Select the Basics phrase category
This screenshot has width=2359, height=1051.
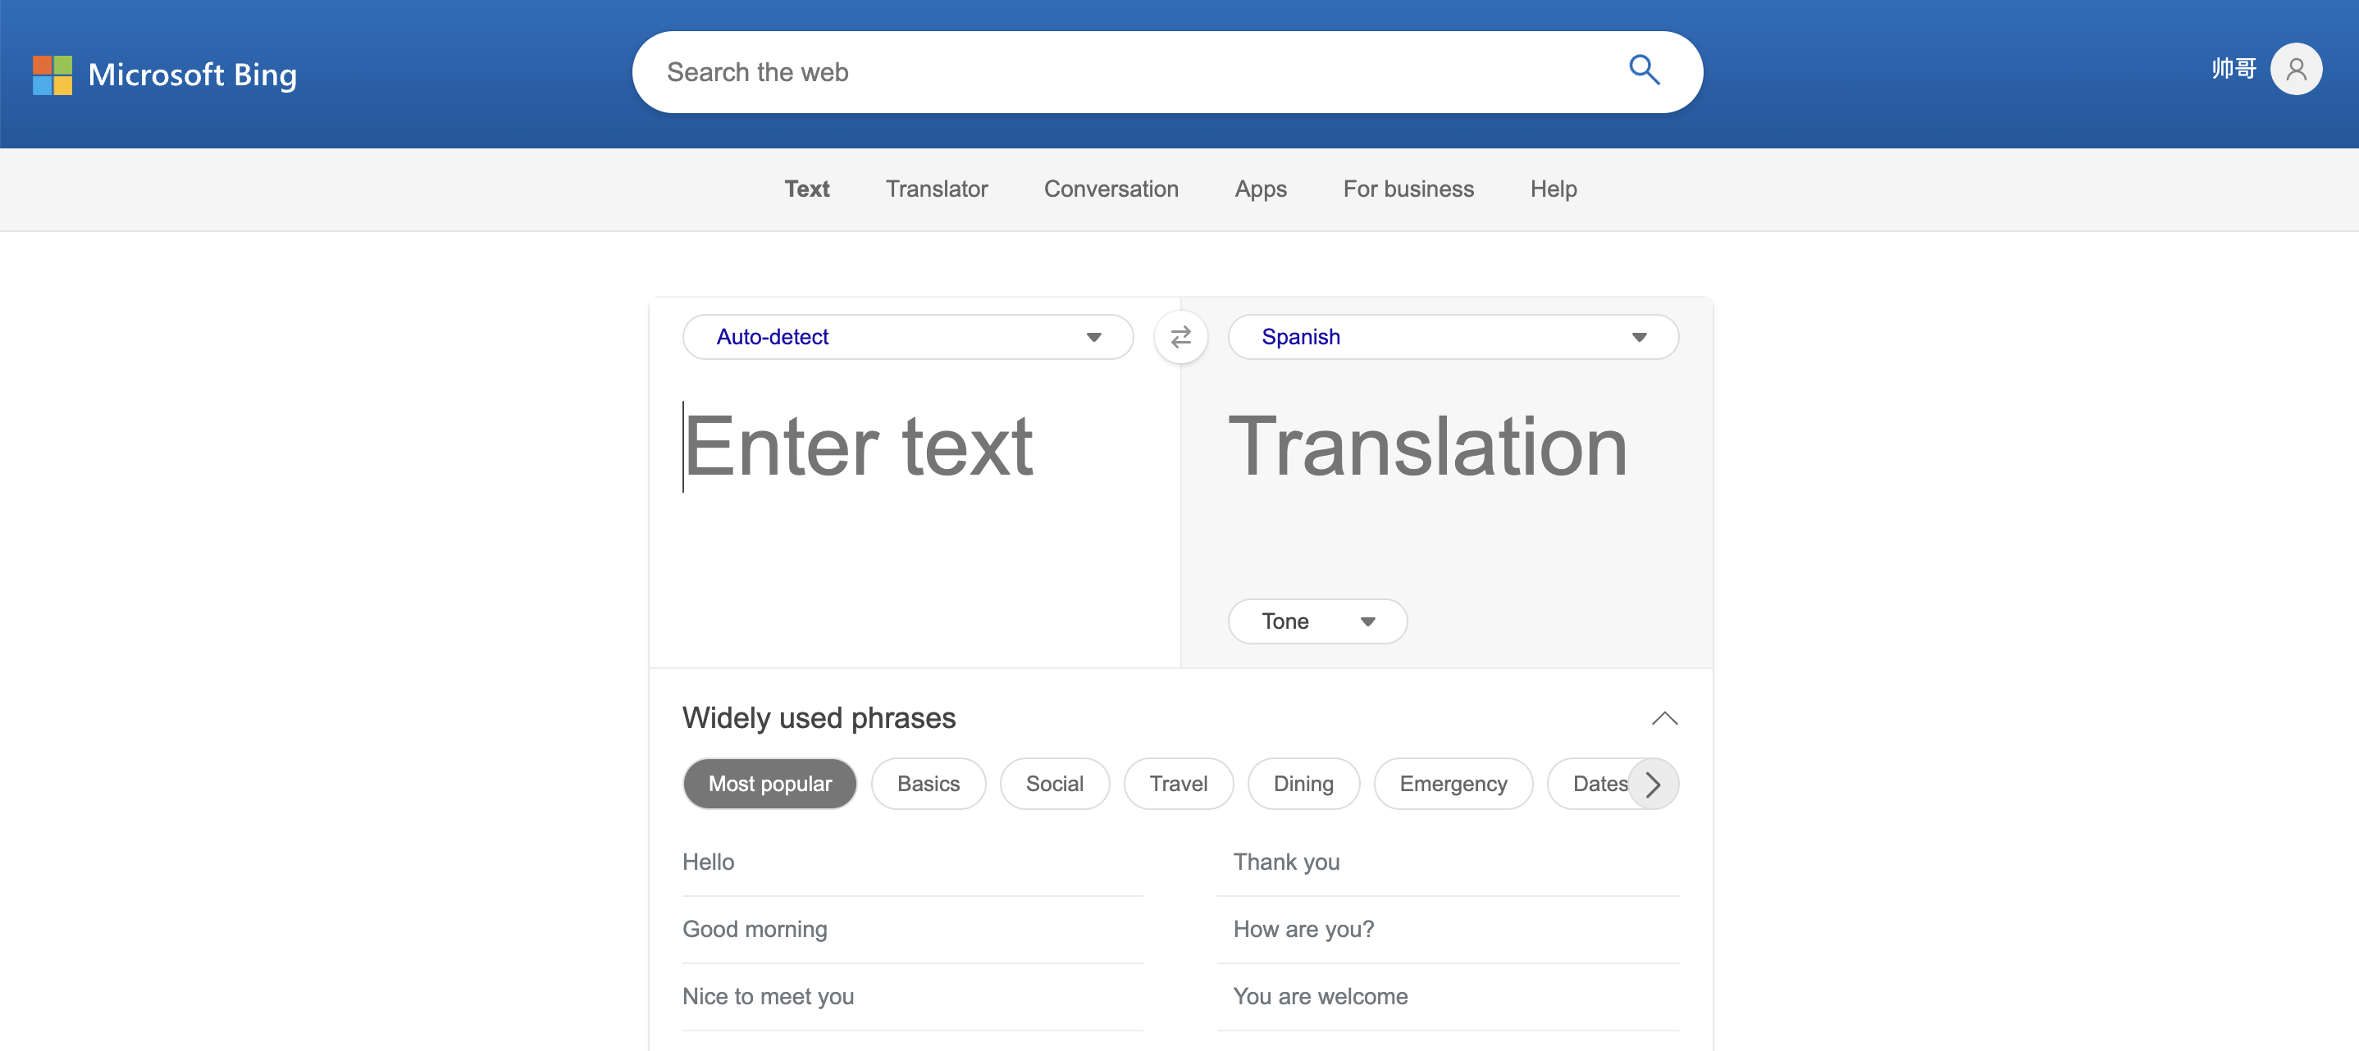[x=928, y=784]
